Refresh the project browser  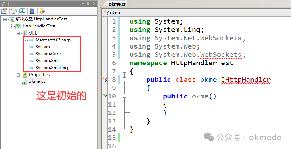(22, 11)
